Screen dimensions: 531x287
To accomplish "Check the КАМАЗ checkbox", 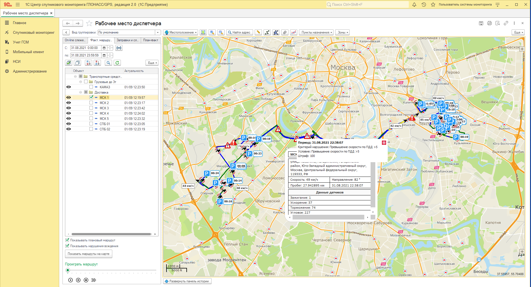I will pyautogui.click(x=91, y=87).
